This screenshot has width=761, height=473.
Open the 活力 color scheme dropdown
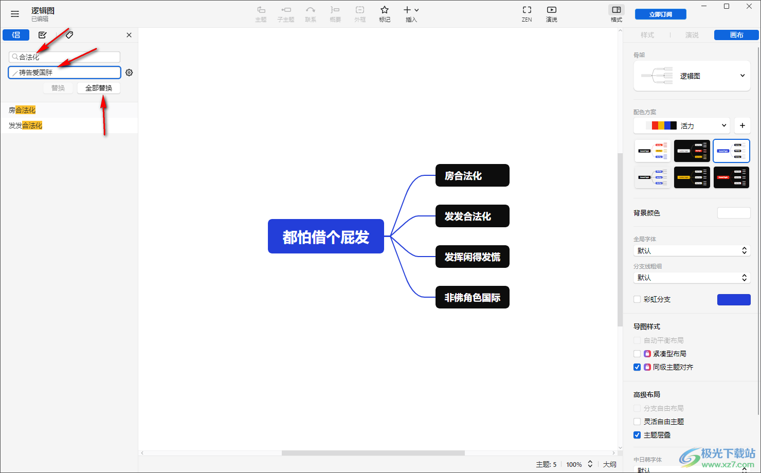(x=682, y=125)
